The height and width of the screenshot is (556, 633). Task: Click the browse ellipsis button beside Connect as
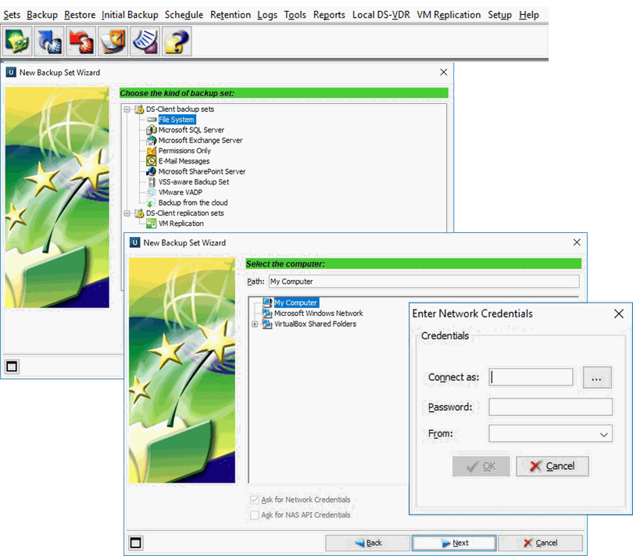597,378
